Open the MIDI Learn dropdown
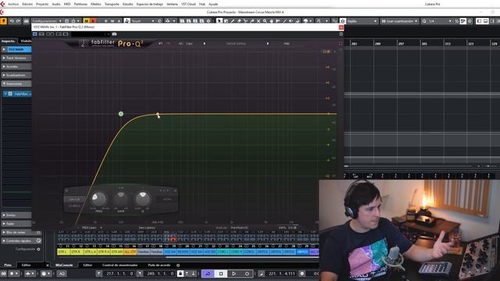This screenshot has width=500, height=281. (x=92, y=228)
